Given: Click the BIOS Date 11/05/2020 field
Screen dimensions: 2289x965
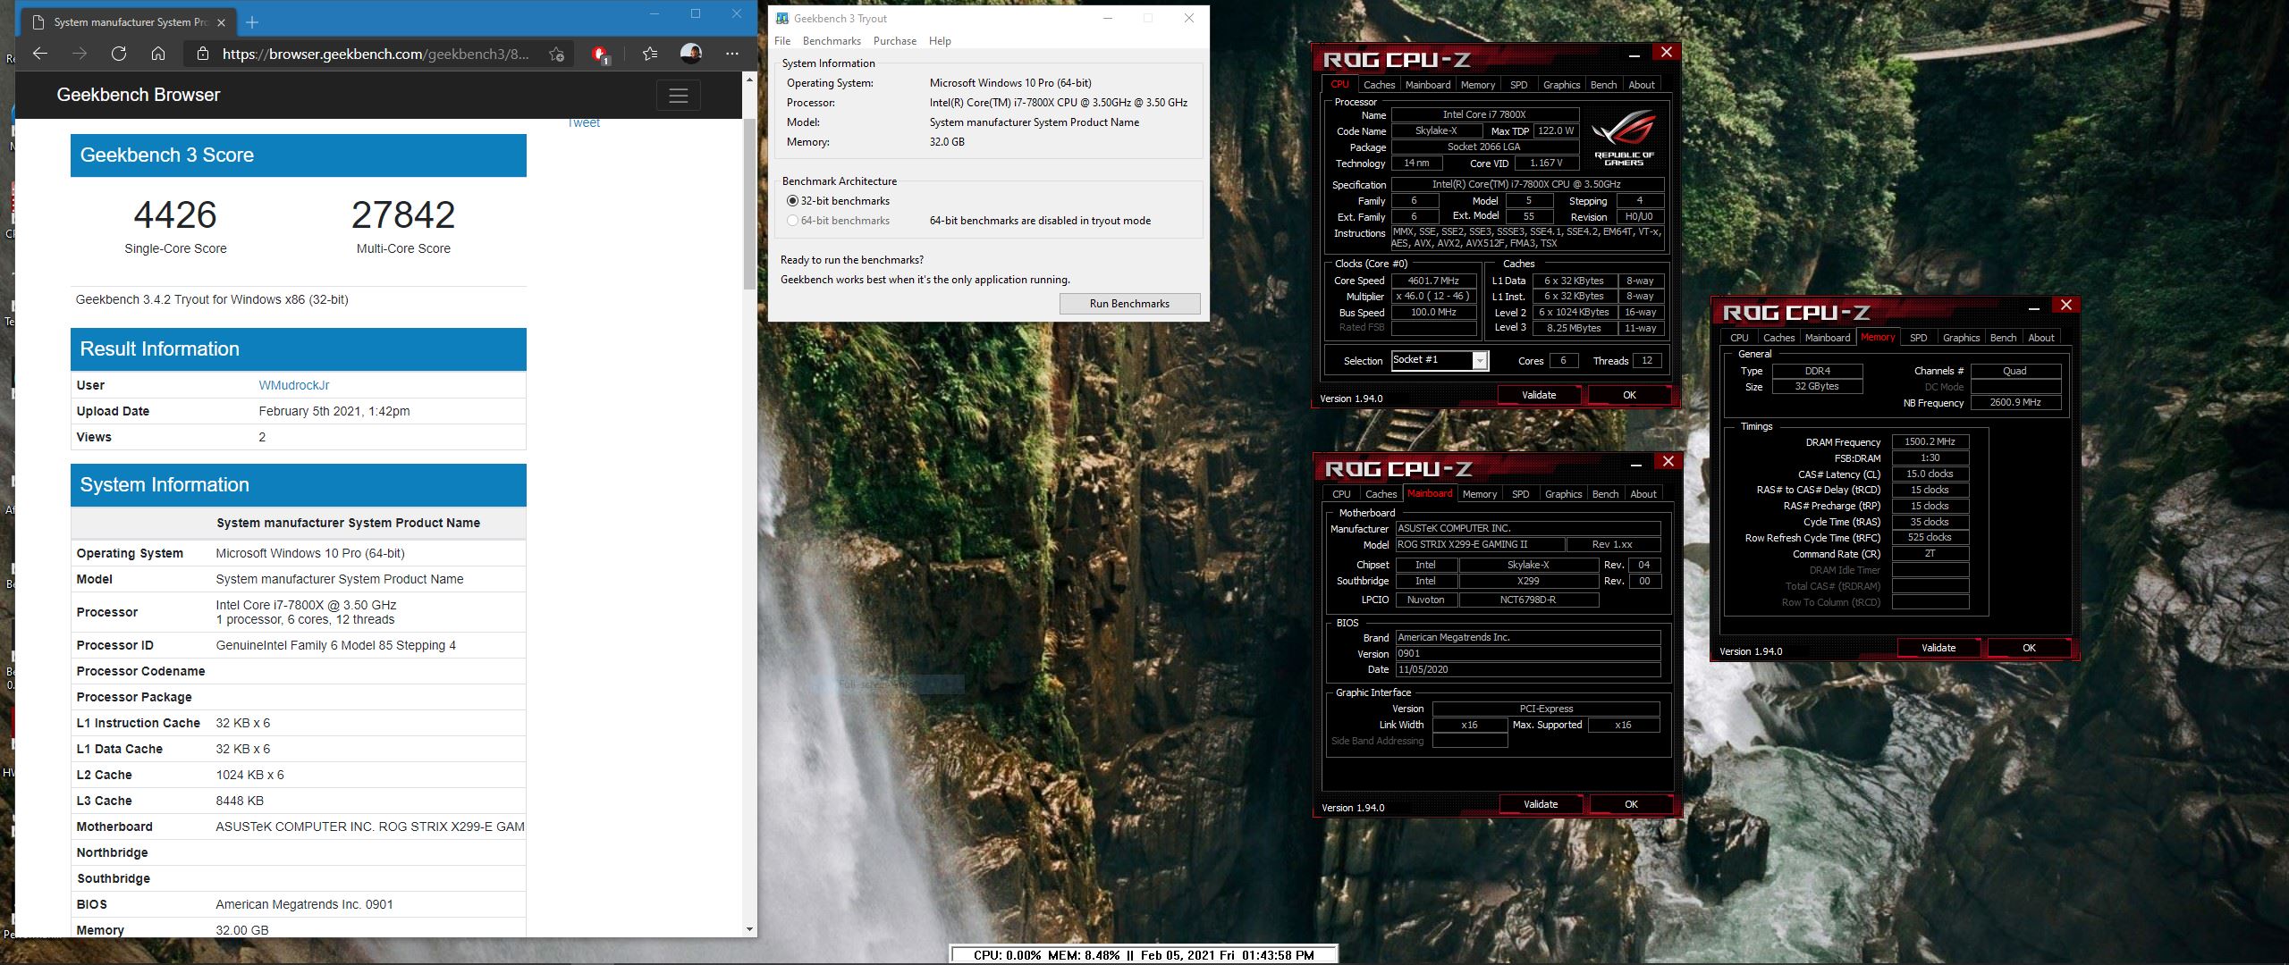Looking at the screenshot, I should (x=1527, y=669).
